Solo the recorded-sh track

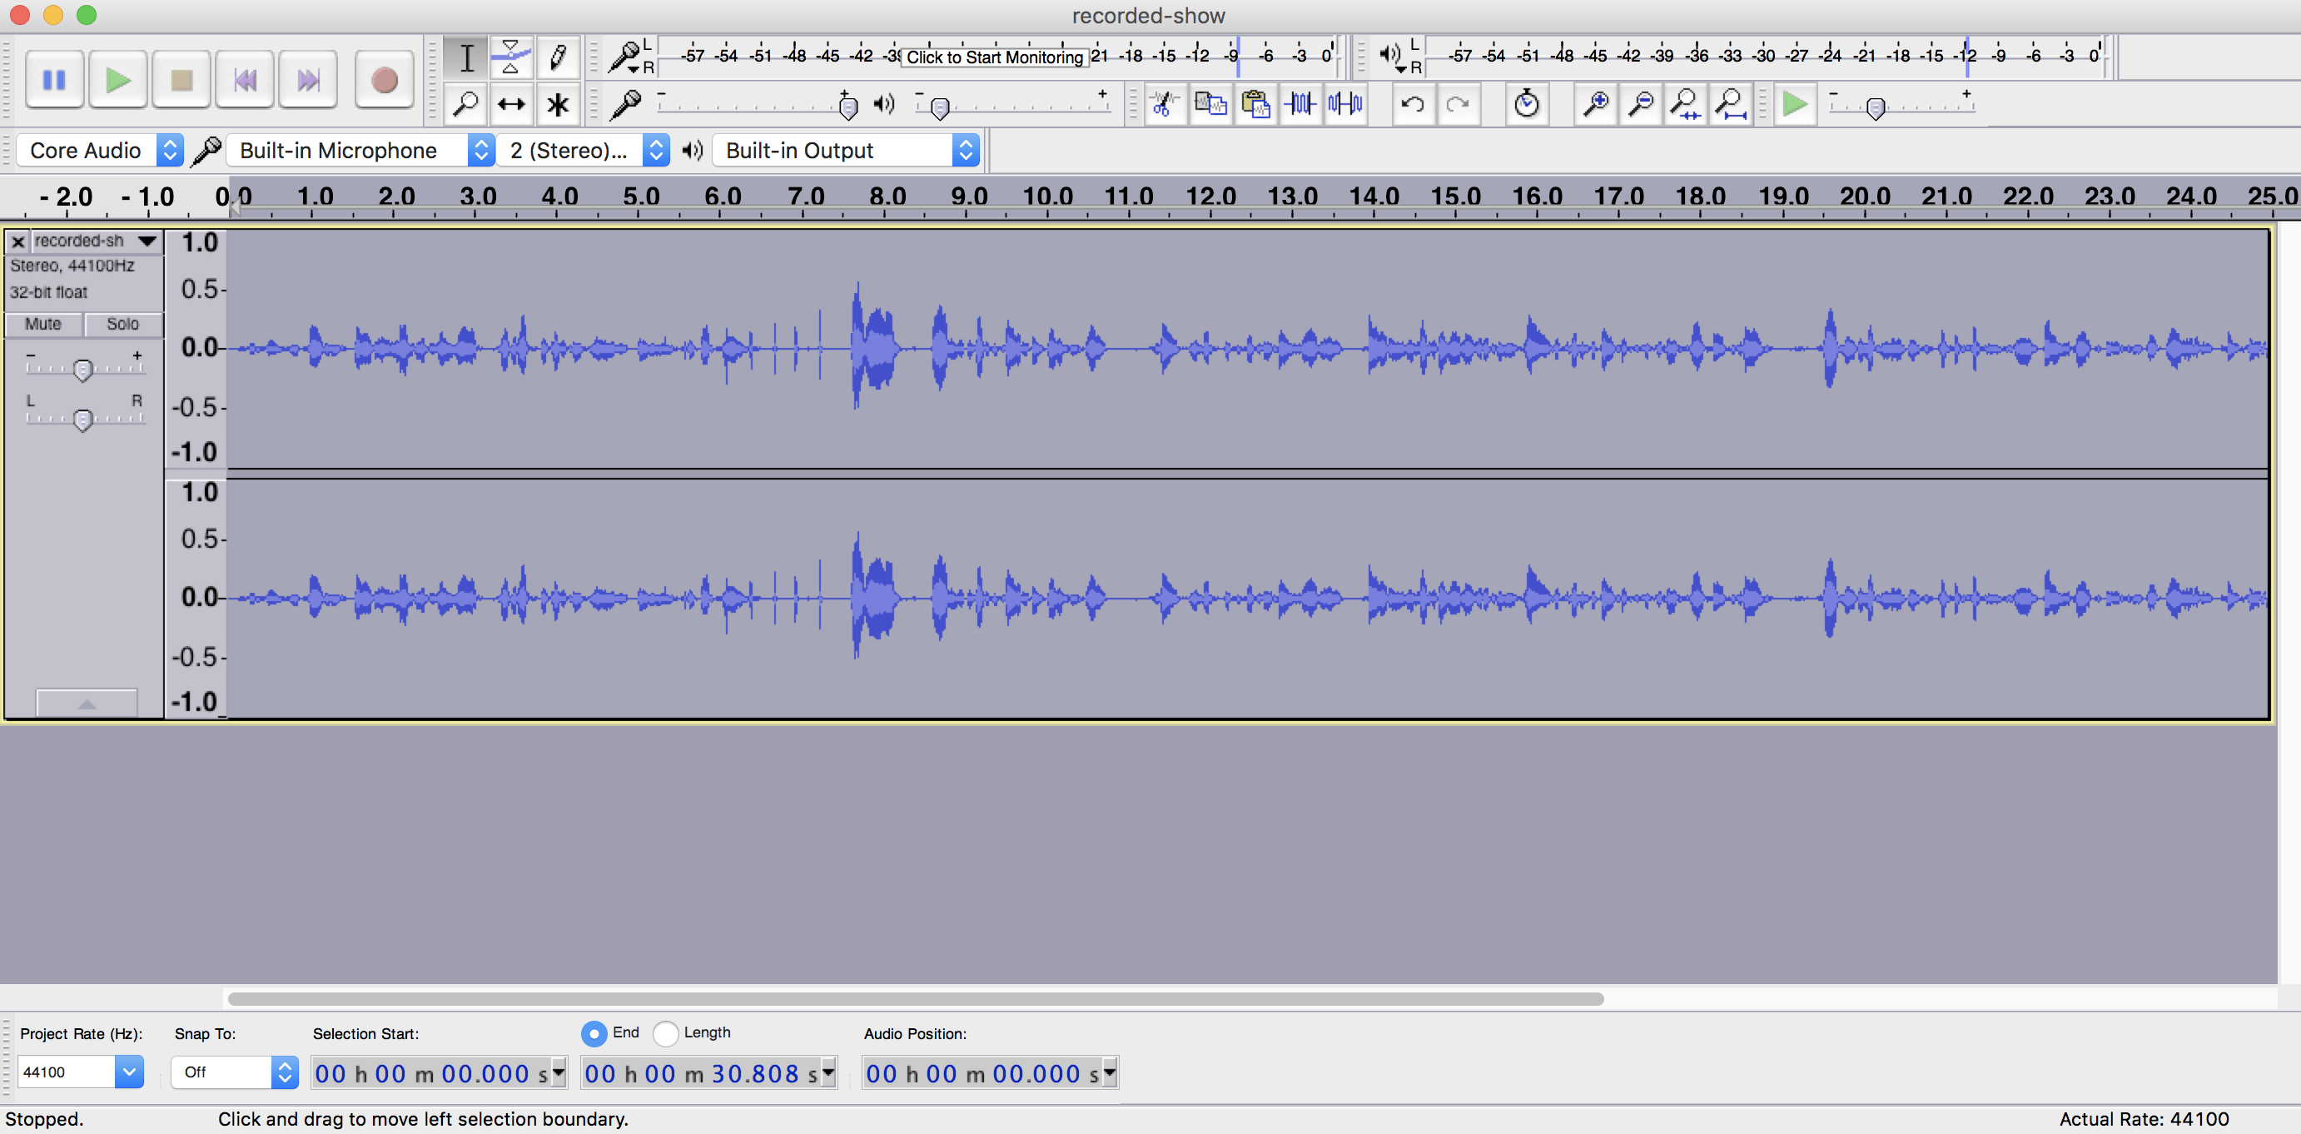tap(122, 325)
